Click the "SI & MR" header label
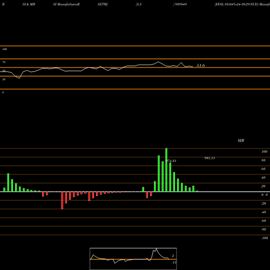The width and height of the screenshot is (270, 270). pyautogui.click(x=29, y=4)
